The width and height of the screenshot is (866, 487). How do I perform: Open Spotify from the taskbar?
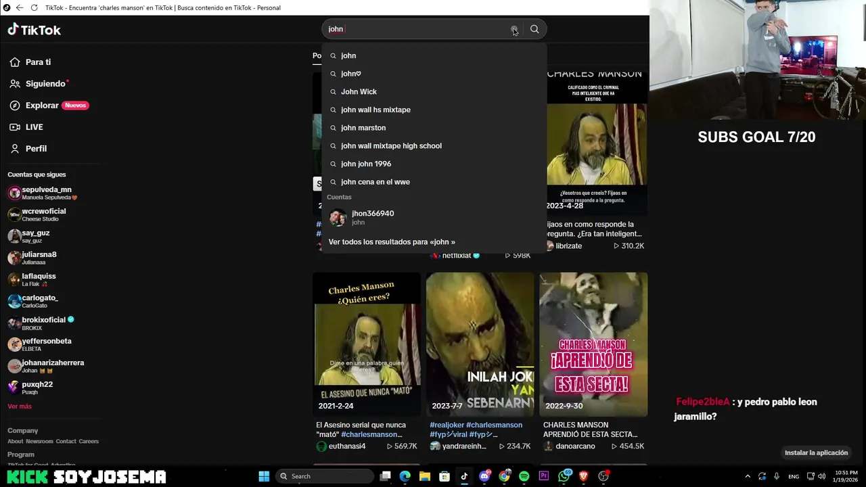coord(524,476)
